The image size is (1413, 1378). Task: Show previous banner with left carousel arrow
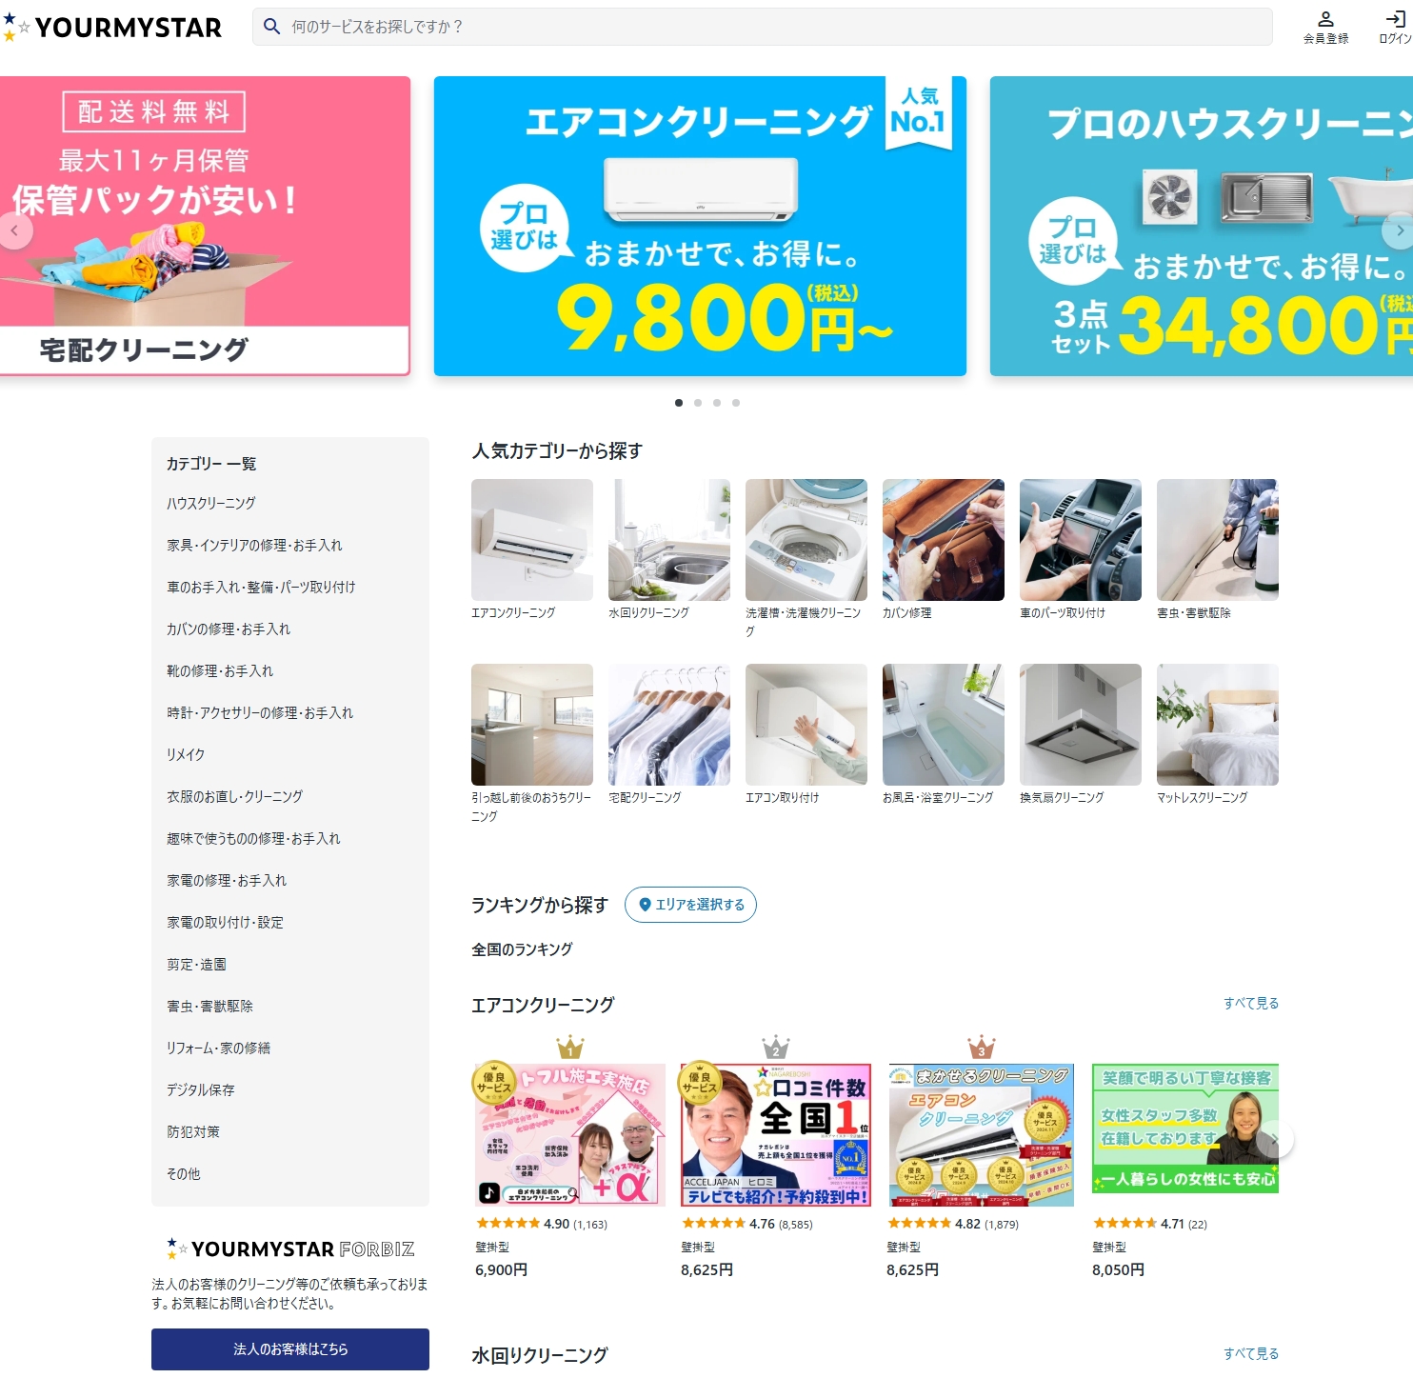tap(15, 230)
